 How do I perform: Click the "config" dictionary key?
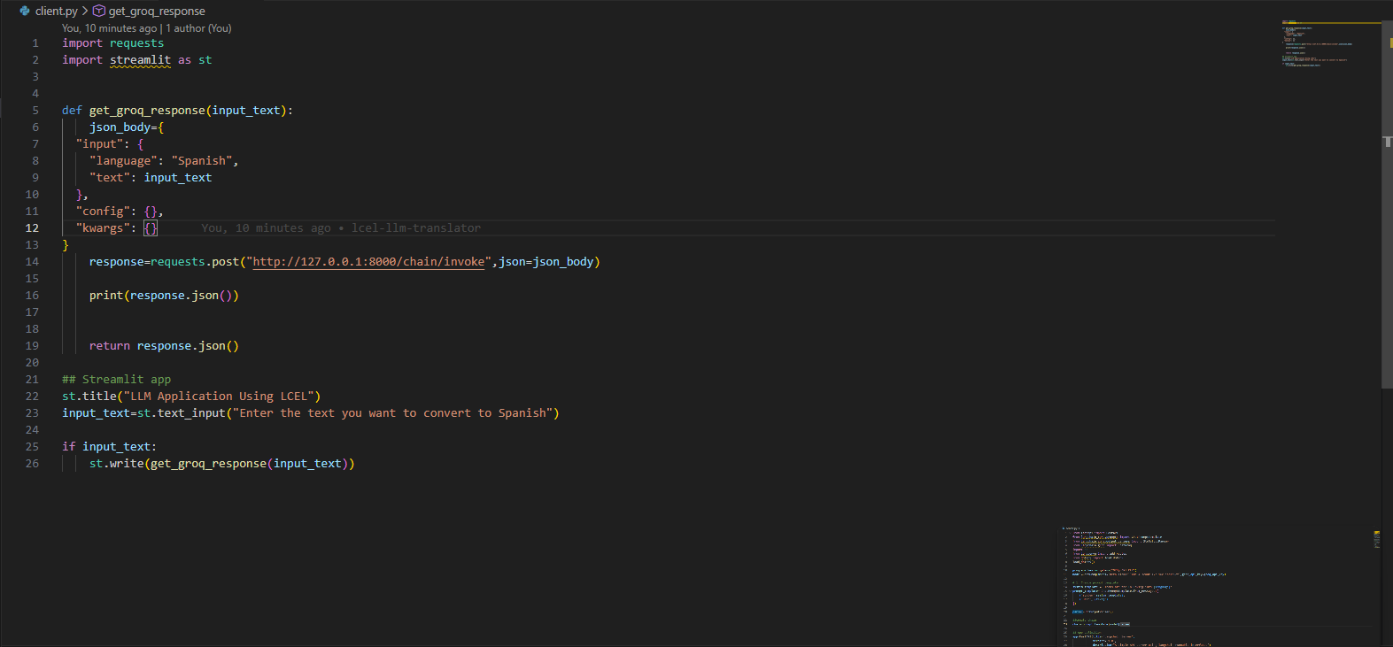(x=103, y=212)
